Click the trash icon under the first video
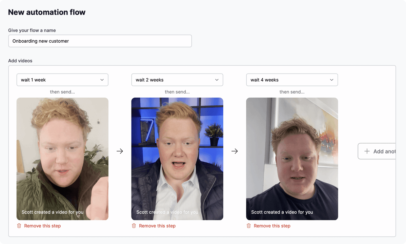This screenshot has height=244, width=406. coord(19,226)
